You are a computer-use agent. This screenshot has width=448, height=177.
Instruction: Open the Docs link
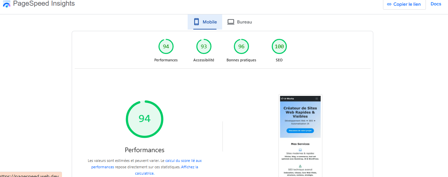point(436,4)
